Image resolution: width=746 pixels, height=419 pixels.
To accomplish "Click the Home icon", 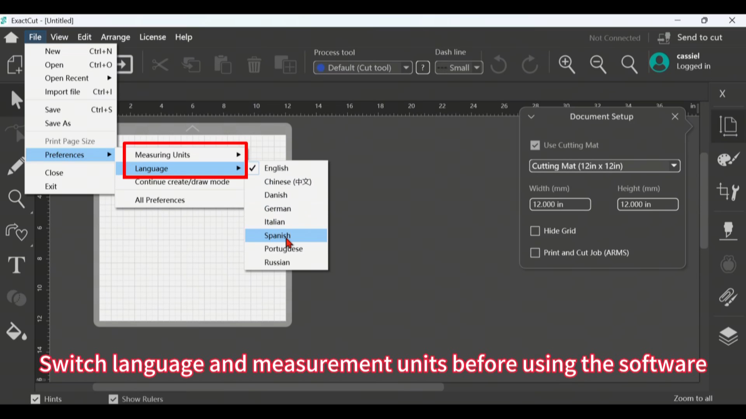I will click(11, 37).
